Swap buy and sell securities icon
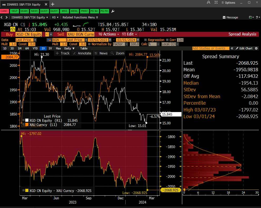 tap(49, 40)
